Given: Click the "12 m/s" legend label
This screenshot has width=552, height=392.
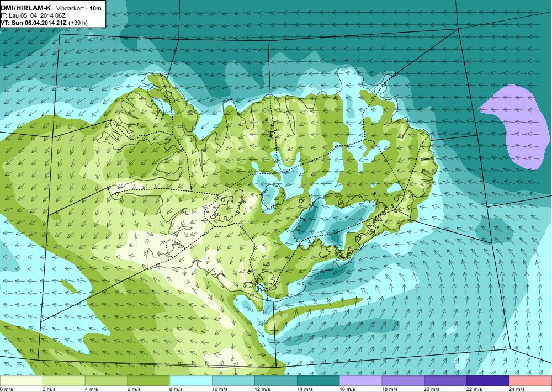Looking at the screenshot, I should (263, 389).
